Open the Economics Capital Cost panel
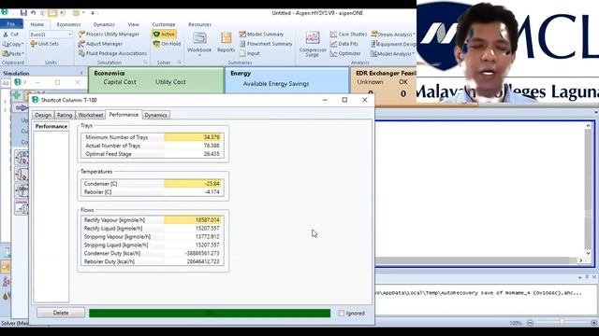Image resolution: width=599 pixels, height=336 pixels. click(x=120, y=82)
